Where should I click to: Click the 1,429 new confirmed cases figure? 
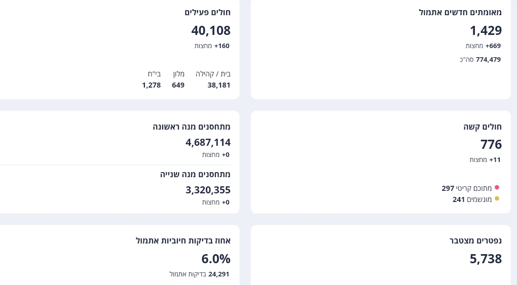tap(486, 30)
